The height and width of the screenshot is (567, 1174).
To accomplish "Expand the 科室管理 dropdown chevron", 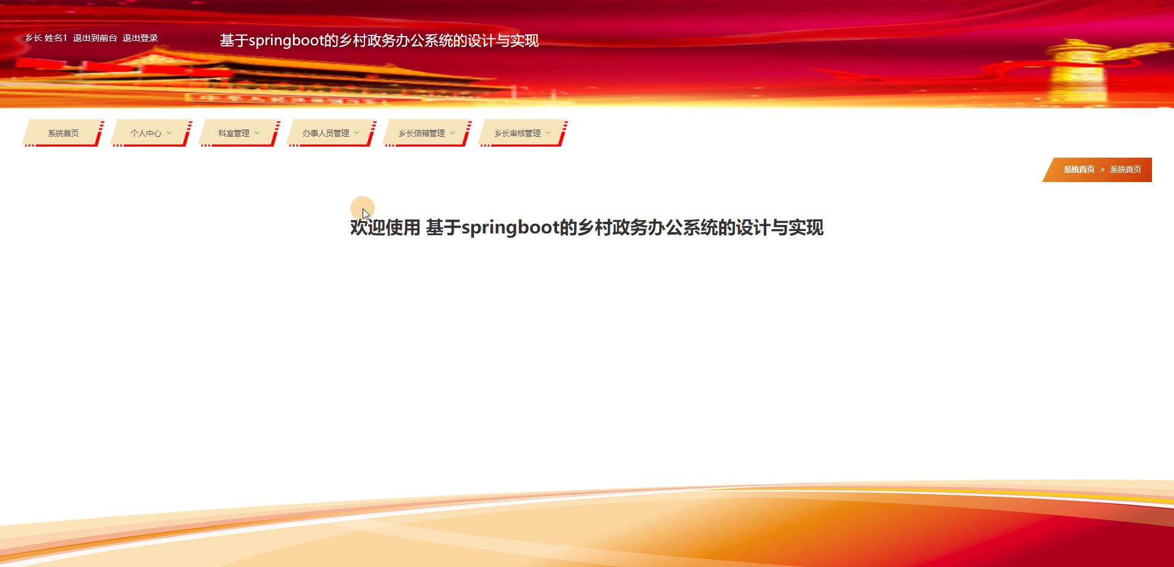I will coord(257,133).
